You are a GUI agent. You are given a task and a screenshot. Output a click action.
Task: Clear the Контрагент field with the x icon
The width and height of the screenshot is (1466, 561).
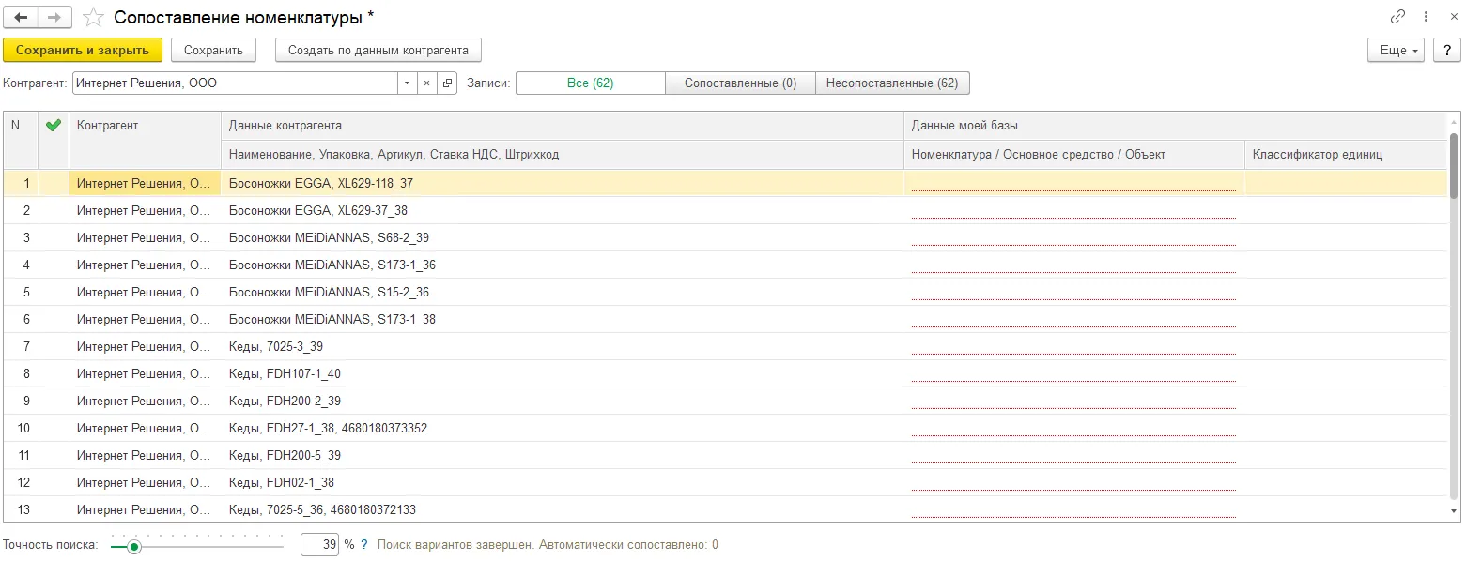pos(426,83)
